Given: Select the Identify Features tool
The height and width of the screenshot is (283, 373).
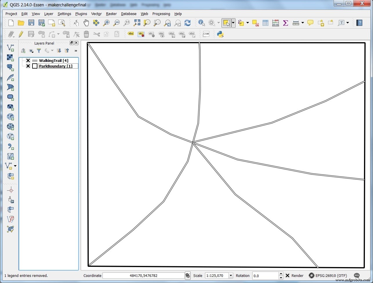Looking at the screenshot, I should [201, 23].
